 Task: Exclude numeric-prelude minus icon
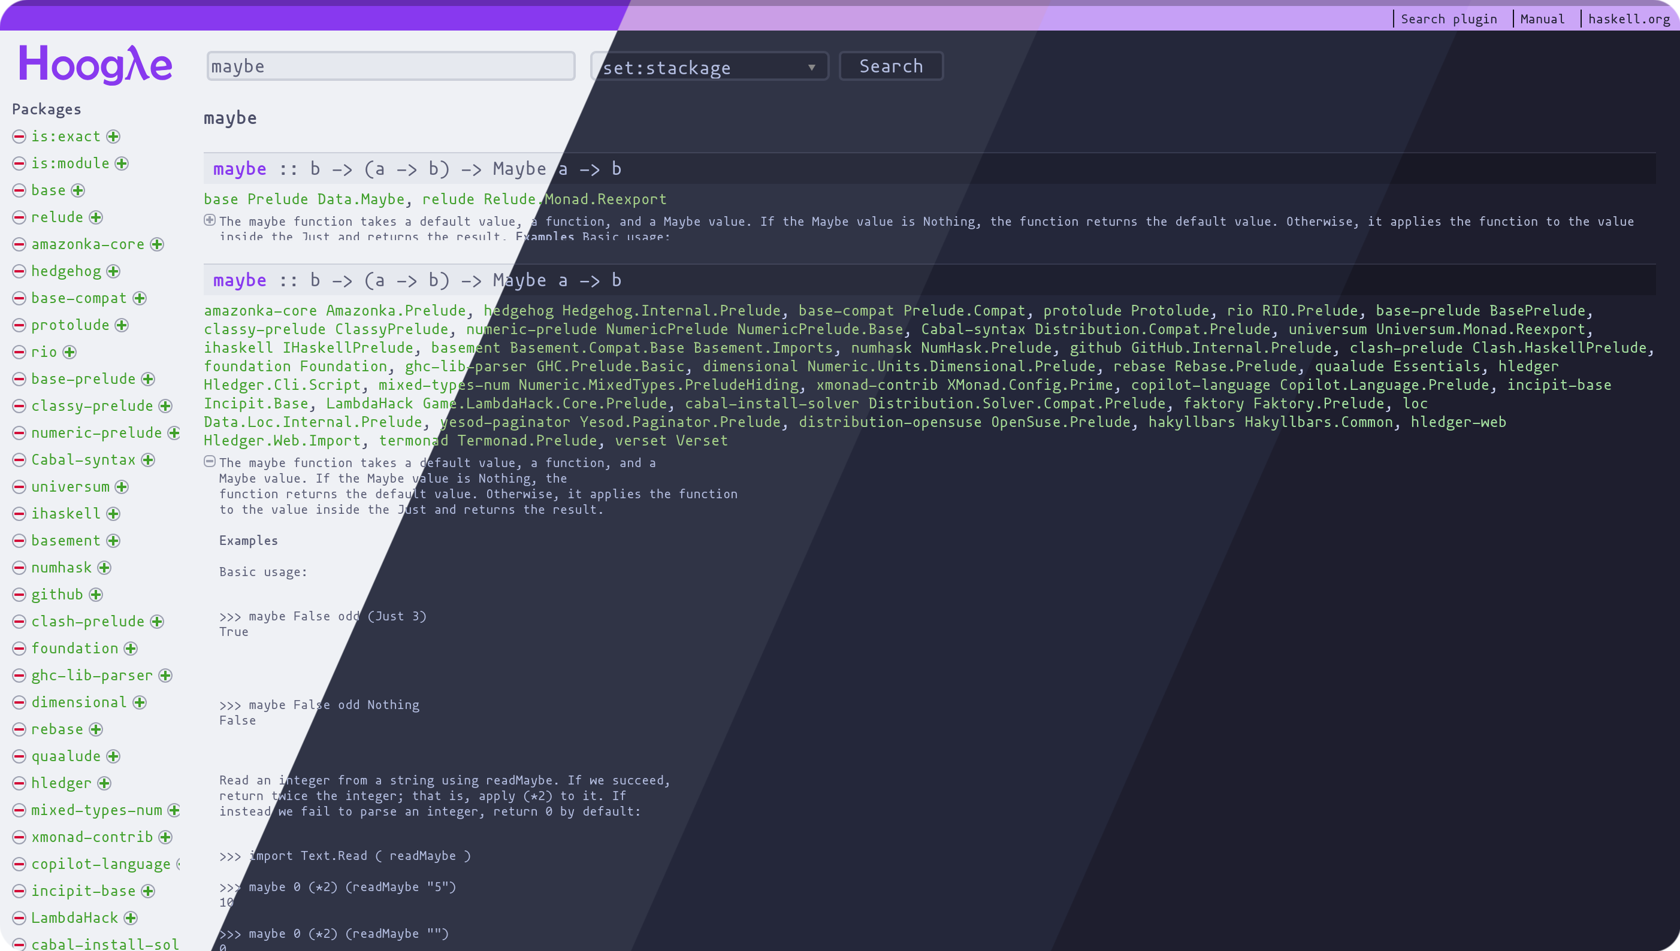tap(19, 433)
